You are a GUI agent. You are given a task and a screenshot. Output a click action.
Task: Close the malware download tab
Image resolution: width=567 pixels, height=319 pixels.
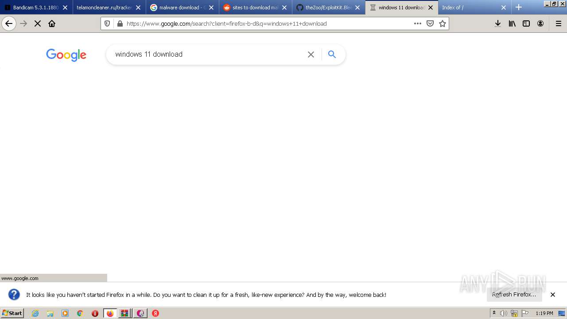[x=211, y=8]
